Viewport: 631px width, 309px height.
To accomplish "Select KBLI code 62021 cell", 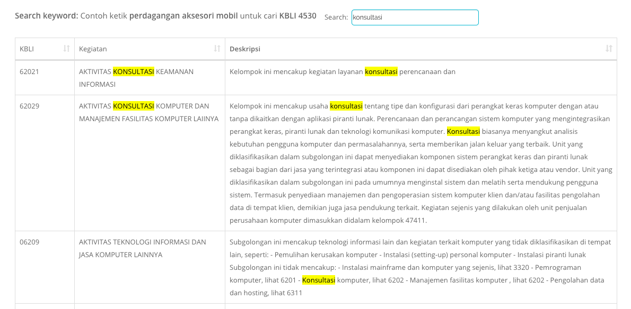I will [x=45, y=78].
